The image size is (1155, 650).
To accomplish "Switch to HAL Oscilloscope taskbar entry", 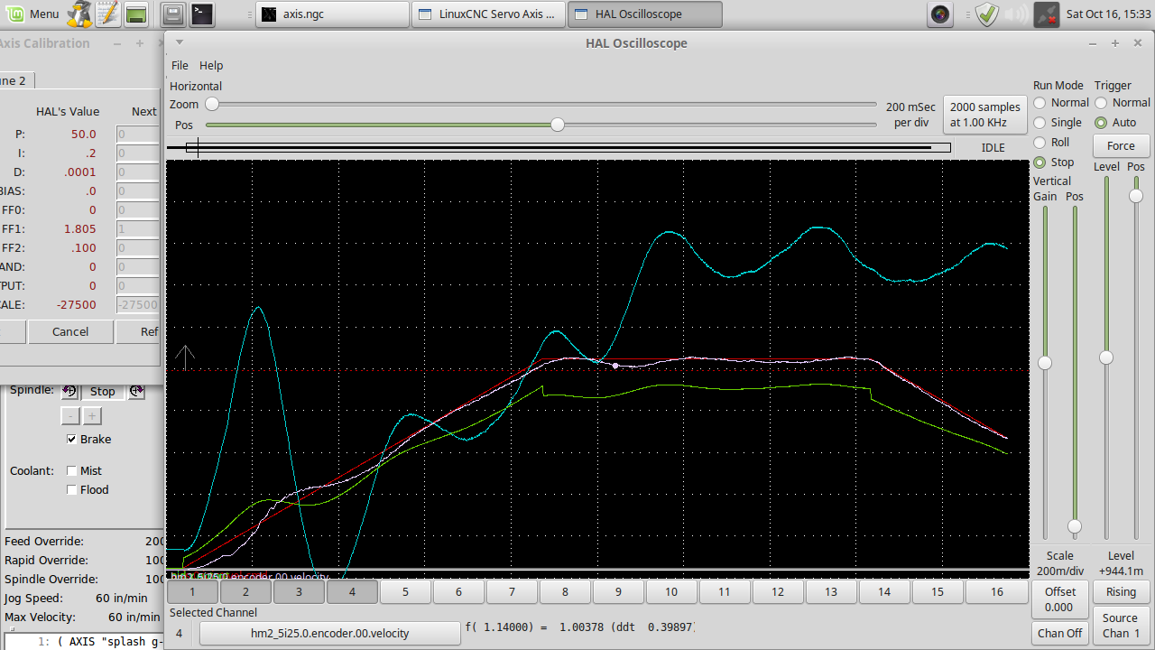I will click(645, 14).
